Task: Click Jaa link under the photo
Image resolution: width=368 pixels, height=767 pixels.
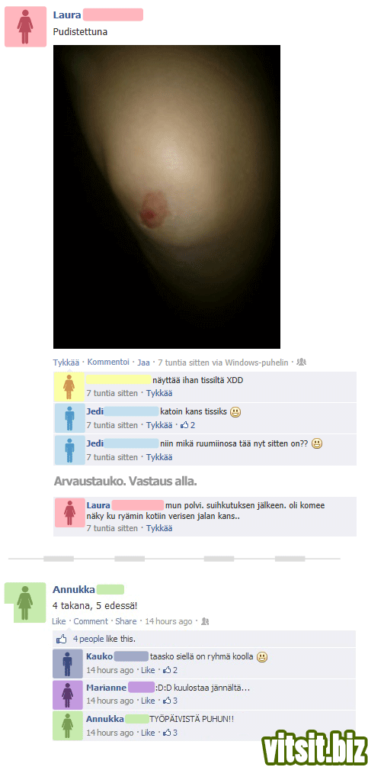Action: [143, 363]
